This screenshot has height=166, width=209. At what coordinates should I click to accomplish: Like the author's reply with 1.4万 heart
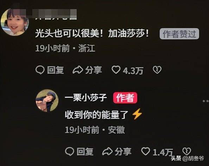coord(145,151)
